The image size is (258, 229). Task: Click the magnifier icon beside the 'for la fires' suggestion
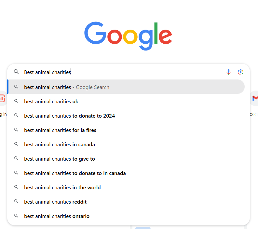pyautogui.click(x=16, y=130)
